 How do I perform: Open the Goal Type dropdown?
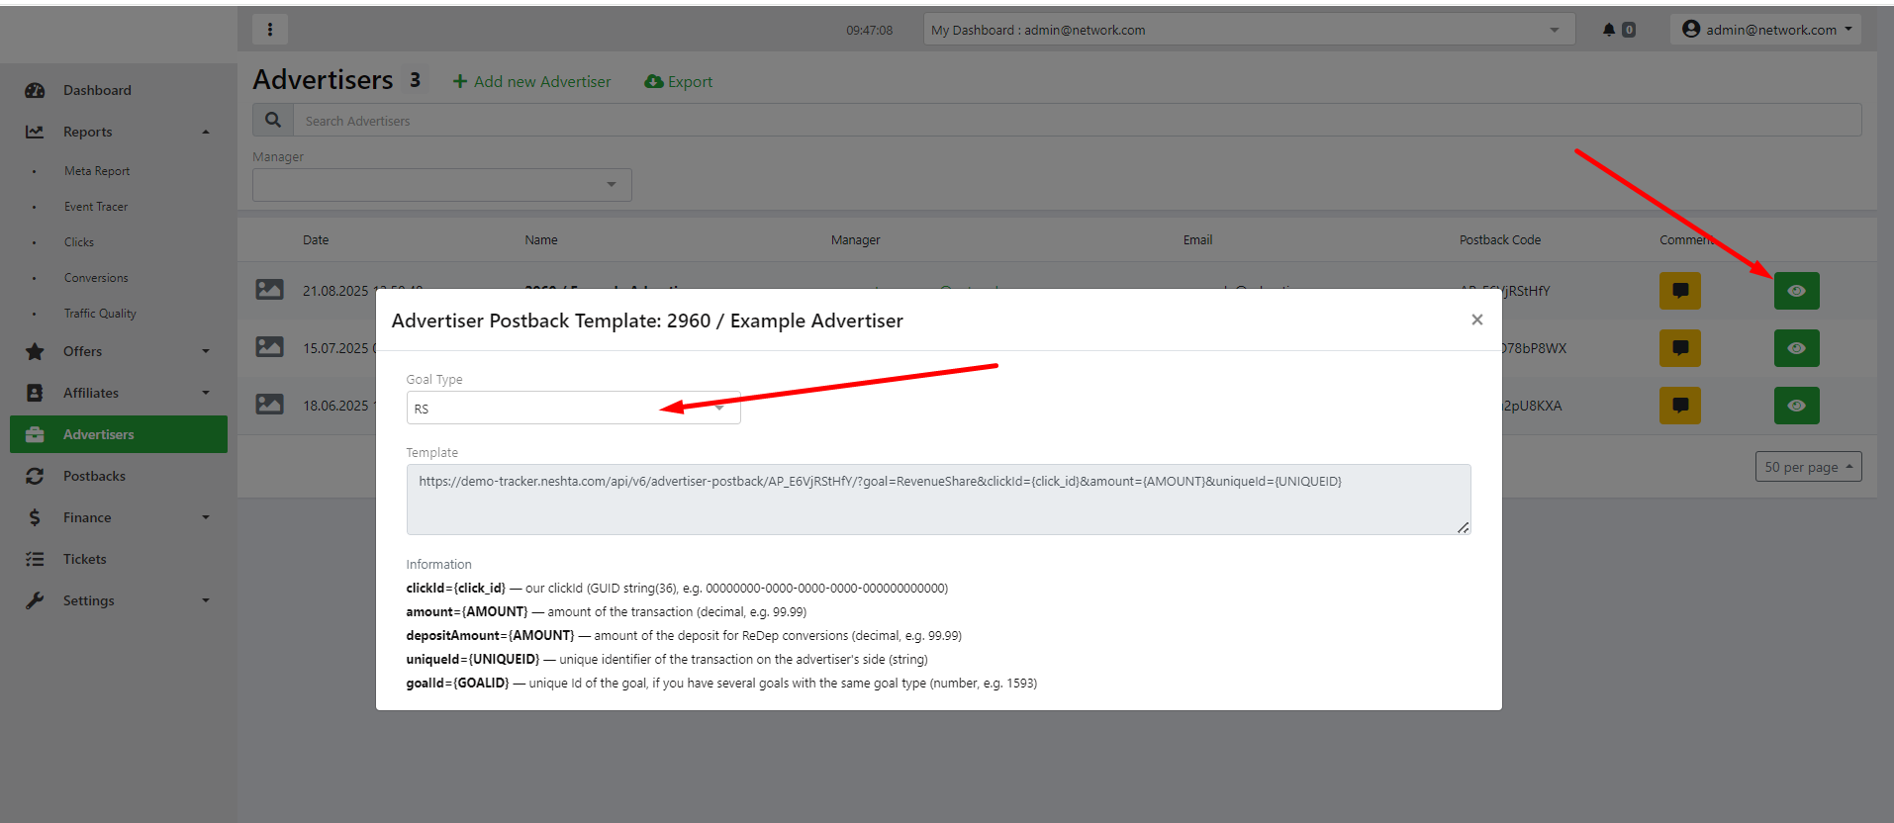click(x=573, y=409)
